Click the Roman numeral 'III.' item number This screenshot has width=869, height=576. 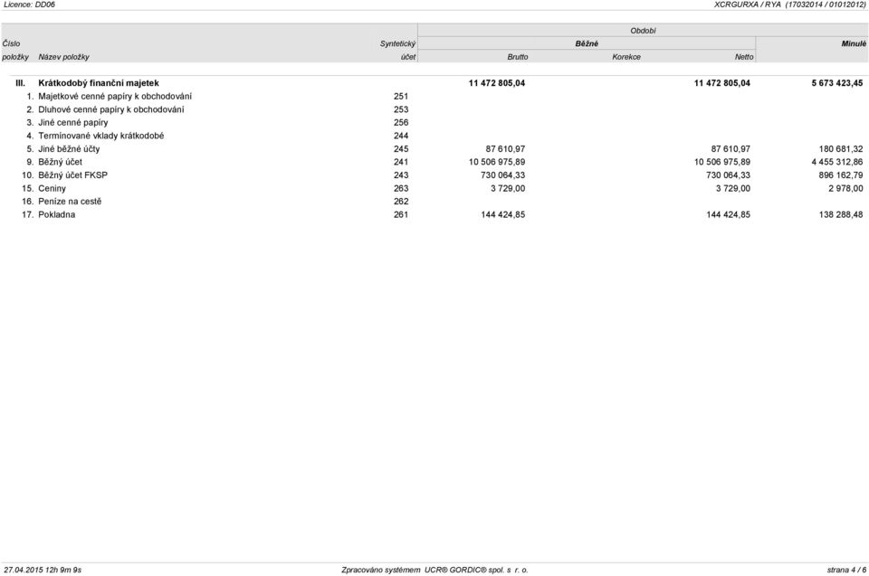[21, 83]
